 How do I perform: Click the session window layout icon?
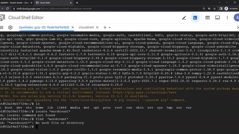pyautogui.click(x=217, y=17)
